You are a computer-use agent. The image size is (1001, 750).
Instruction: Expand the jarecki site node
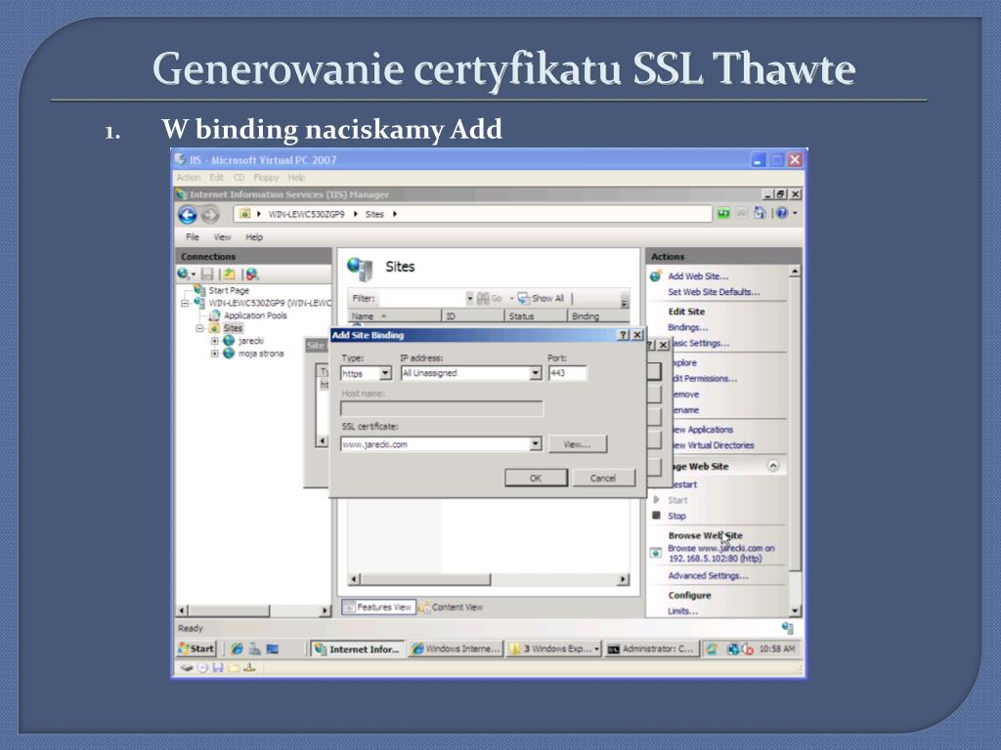click(214, 341)
